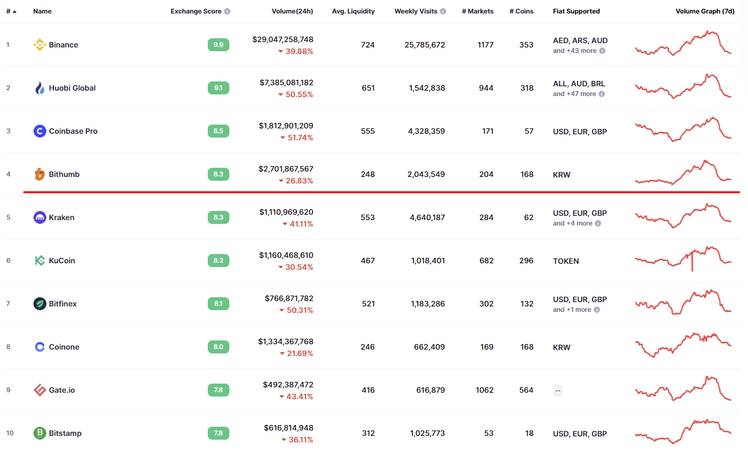Click the Exchange Score info icon
The height and width of the screenshot is (451, 748).
227,11
